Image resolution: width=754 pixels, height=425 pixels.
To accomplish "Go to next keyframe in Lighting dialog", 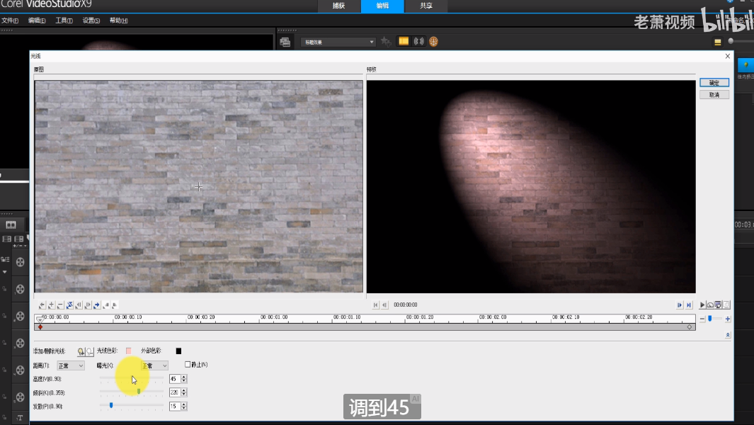I will click(x=97, y=305).
